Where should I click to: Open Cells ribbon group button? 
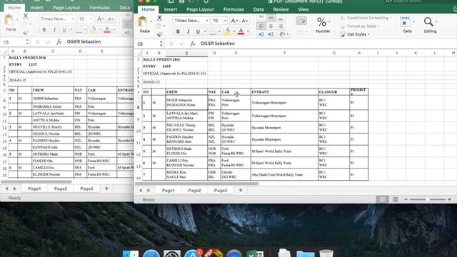click(407, 25)
